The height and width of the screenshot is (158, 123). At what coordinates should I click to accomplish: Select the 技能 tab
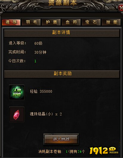[111, 22]
